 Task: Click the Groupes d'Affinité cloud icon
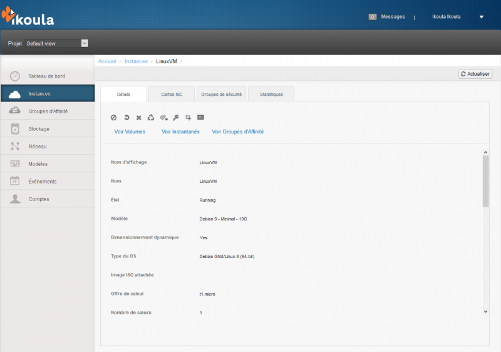(x=14, y=110)
